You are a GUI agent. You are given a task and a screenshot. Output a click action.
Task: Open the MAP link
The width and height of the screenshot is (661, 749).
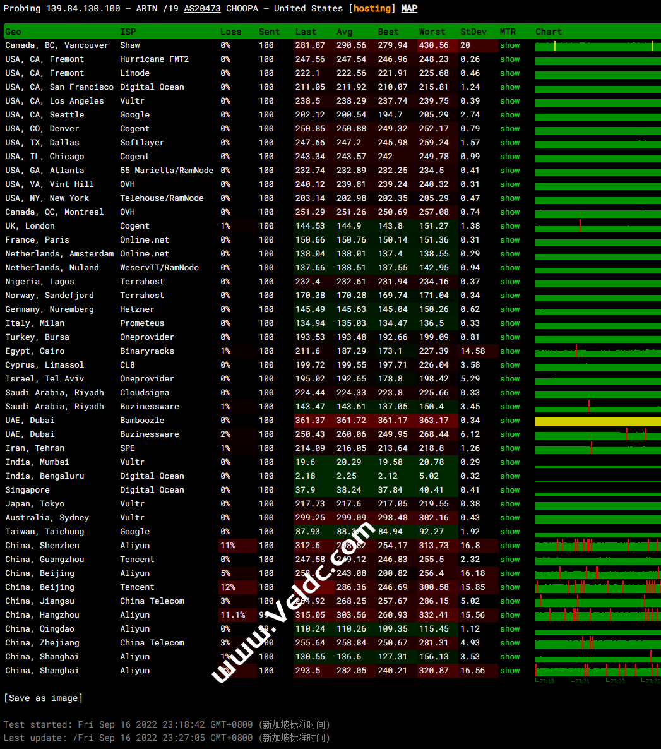pyautogui.click(x=409, y=8)
